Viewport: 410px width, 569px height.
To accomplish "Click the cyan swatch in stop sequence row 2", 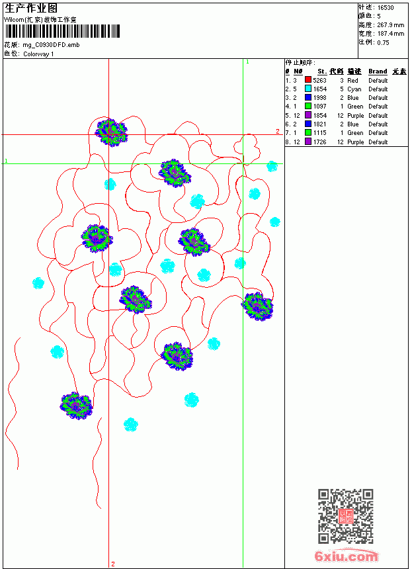I will 308,89.
